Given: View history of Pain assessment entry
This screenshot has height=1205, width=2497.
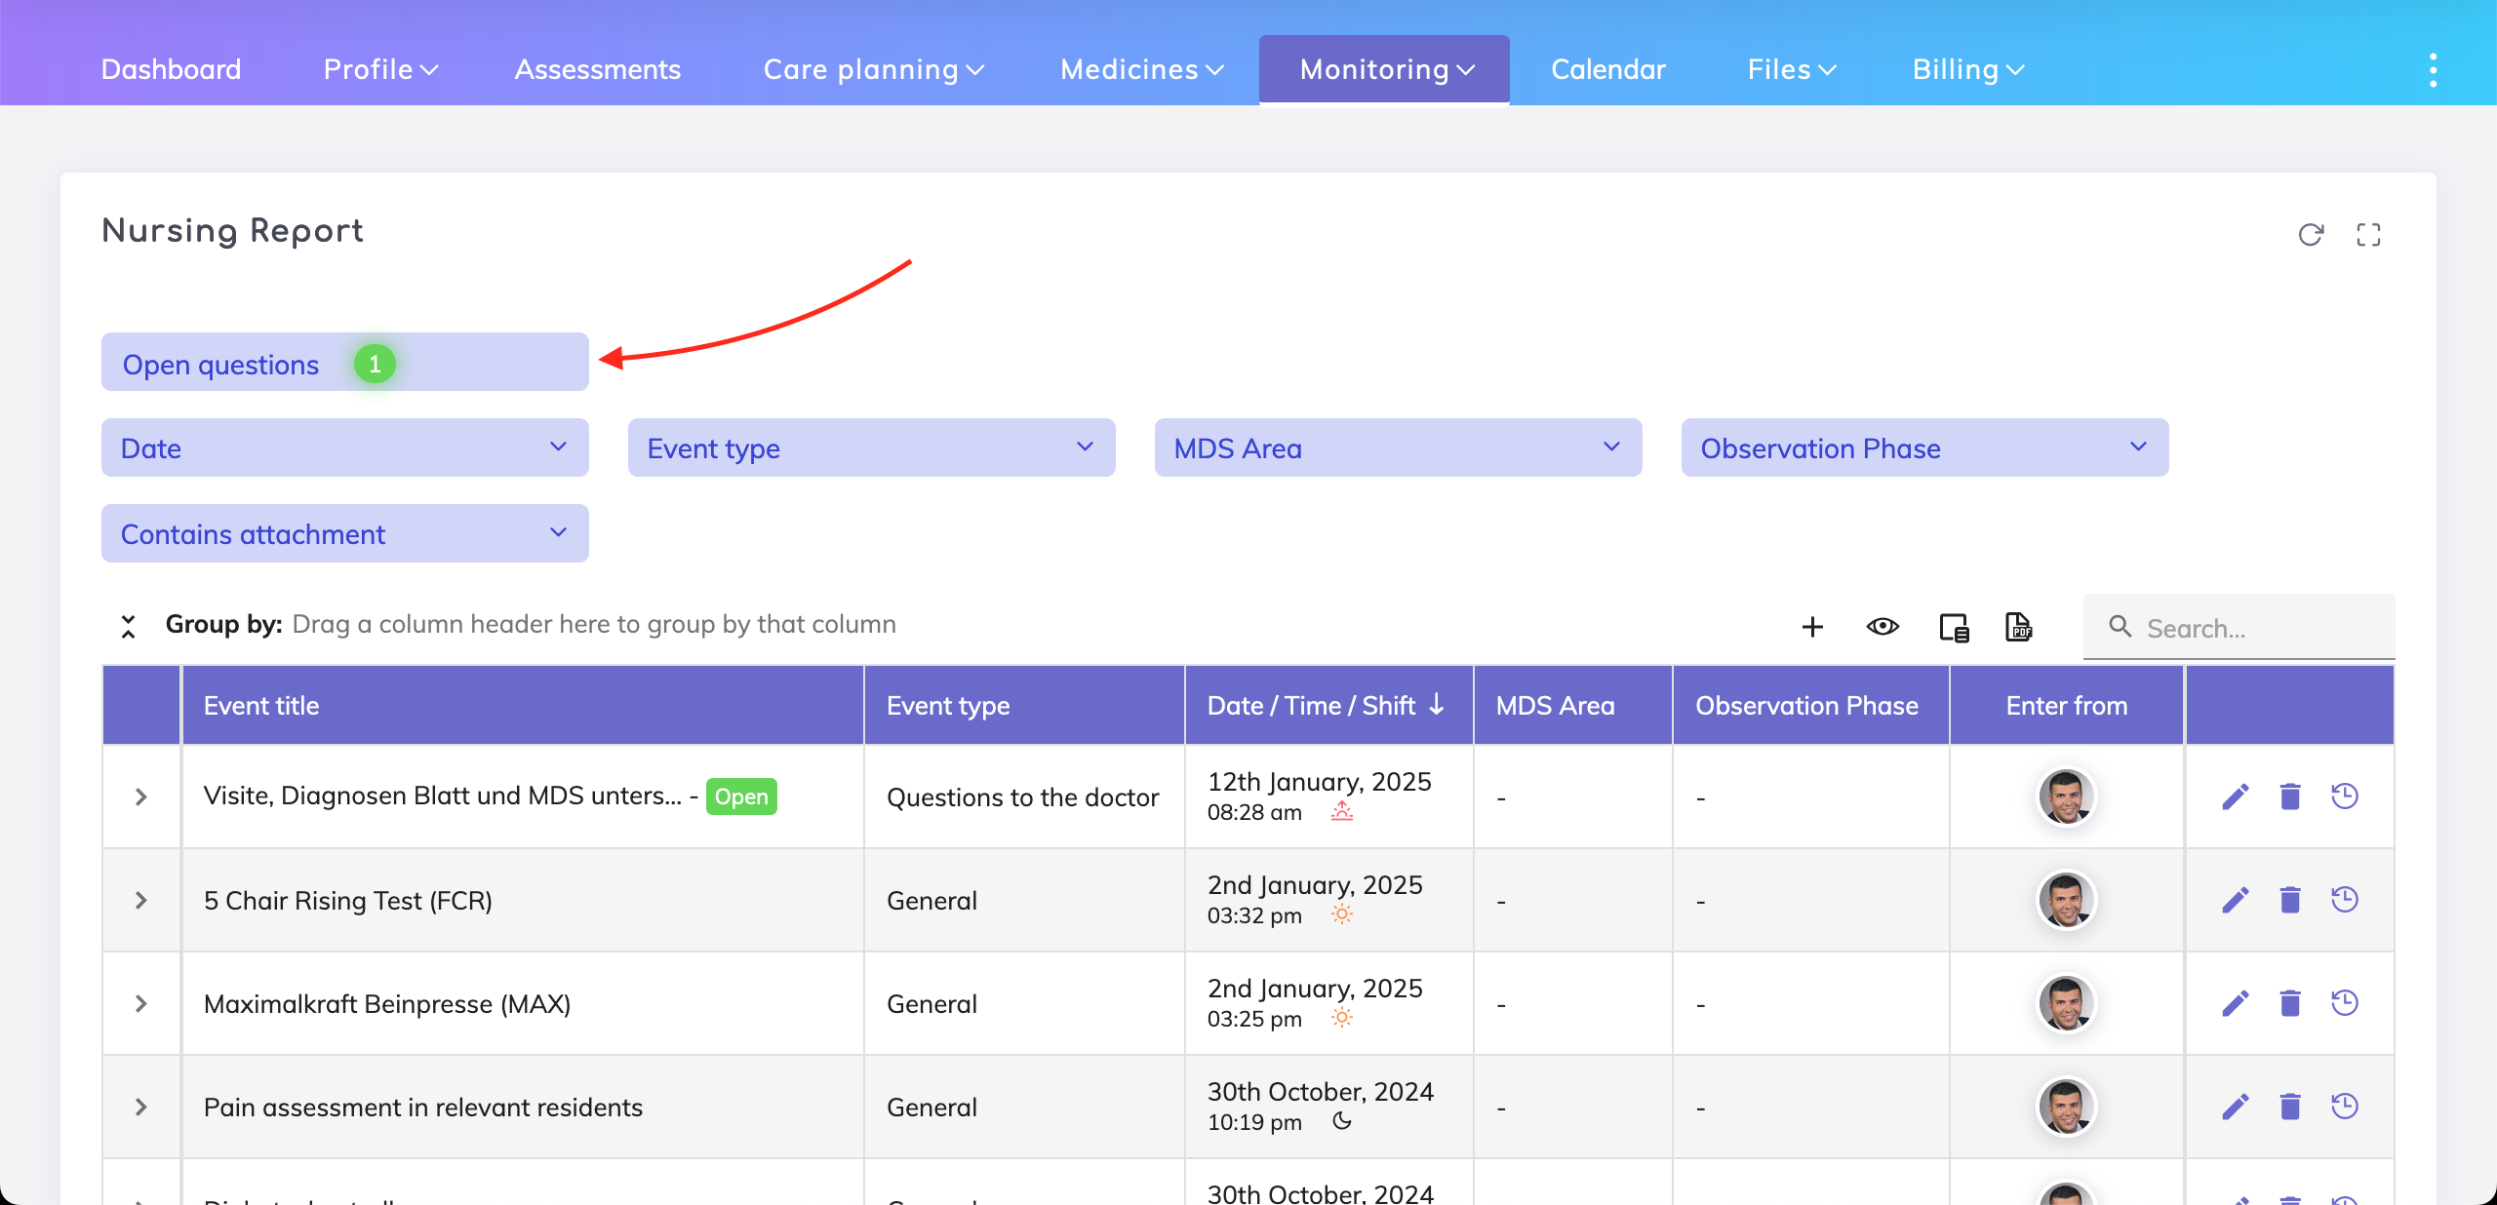Looking at the screenshot, I should click(x=2345, y=1107).
